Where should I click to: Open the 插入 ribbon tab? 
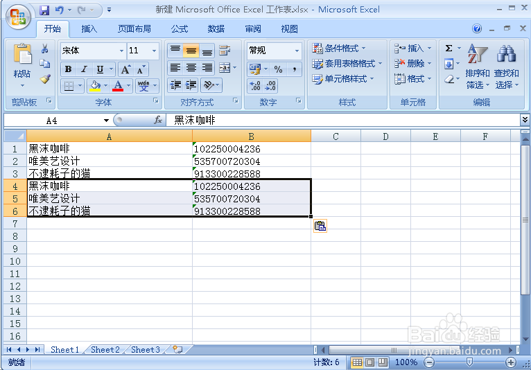click(89, 29)
